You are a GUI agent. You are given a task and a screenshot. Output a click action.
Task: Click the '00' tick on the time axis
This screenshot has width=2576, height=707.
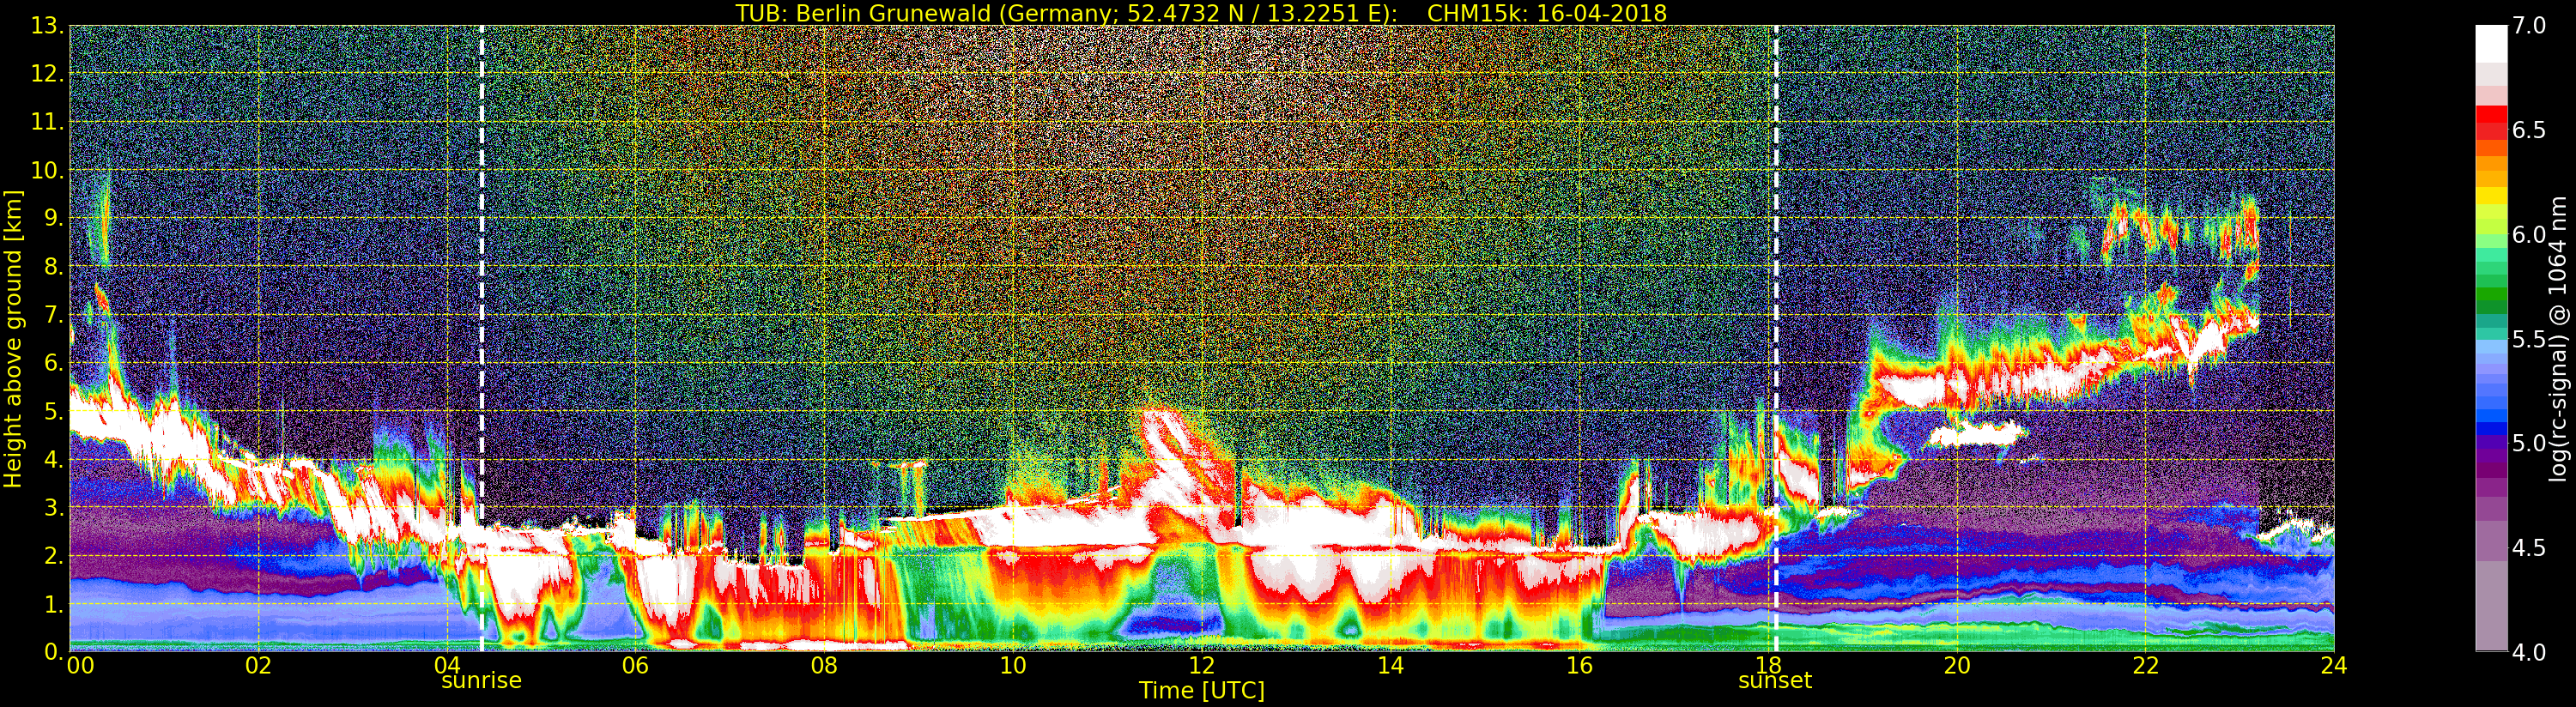80,666
